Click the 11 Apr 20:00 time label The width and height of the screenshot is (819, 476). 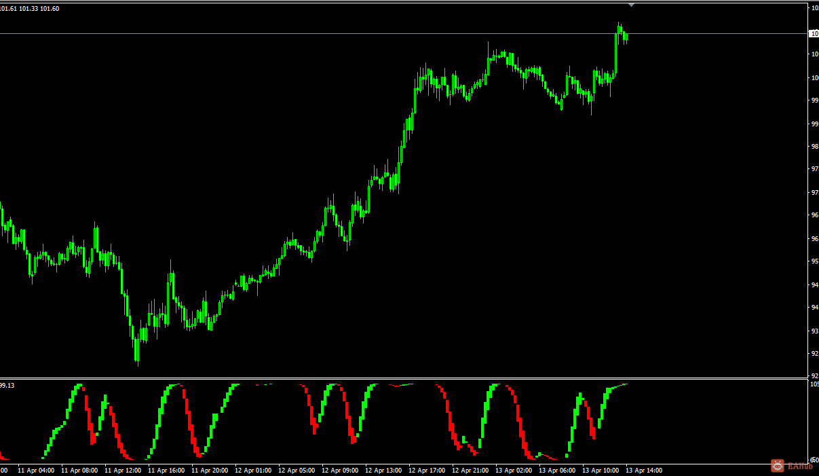click(x=210, y=470)
